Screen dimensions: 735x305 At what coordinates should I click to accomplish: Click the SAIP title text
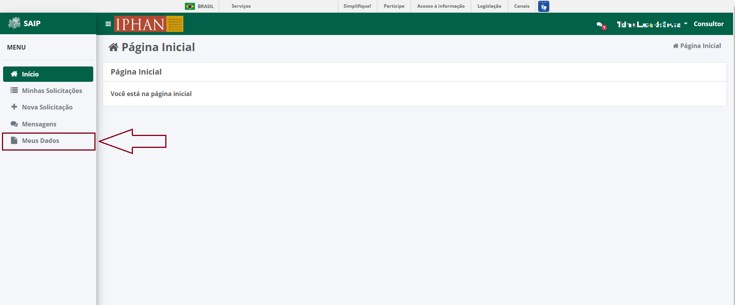click(x=32, y=23)
